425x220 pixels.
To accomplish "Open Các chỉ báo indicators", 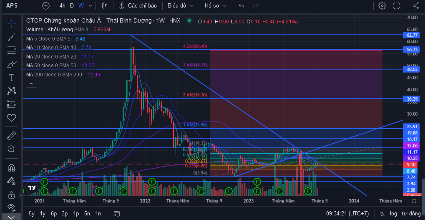I will [x=142, y=6].
